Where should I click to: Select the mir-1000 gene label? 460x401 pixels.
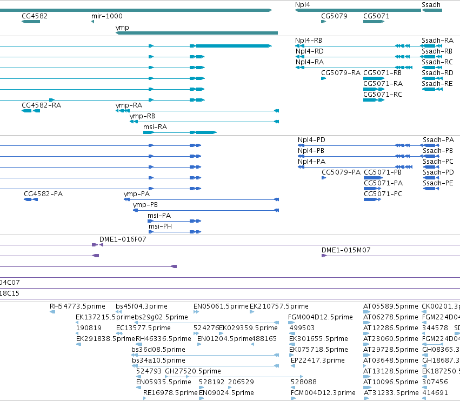pyautogui.click(x=107, y=16)
